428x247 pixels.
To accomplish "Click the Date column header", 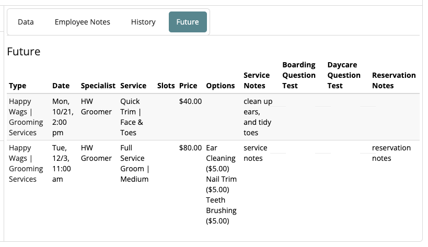I will [61, 86].
